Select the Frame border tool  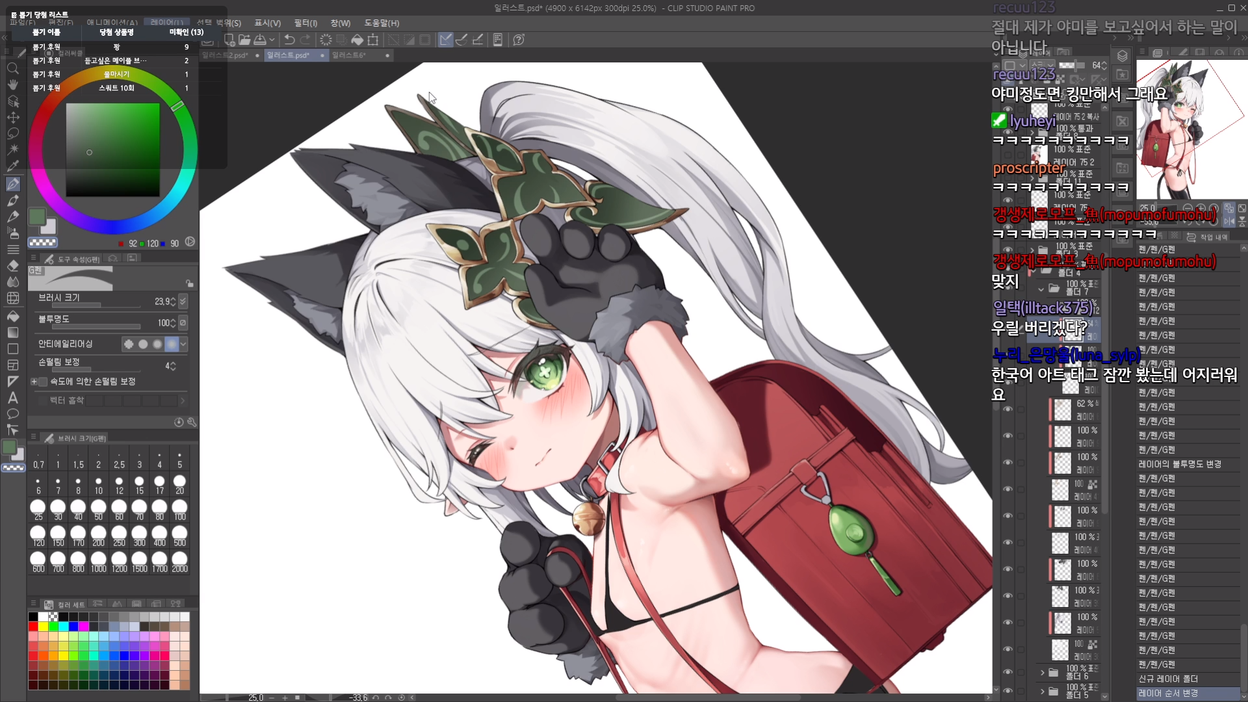(12, 365)
